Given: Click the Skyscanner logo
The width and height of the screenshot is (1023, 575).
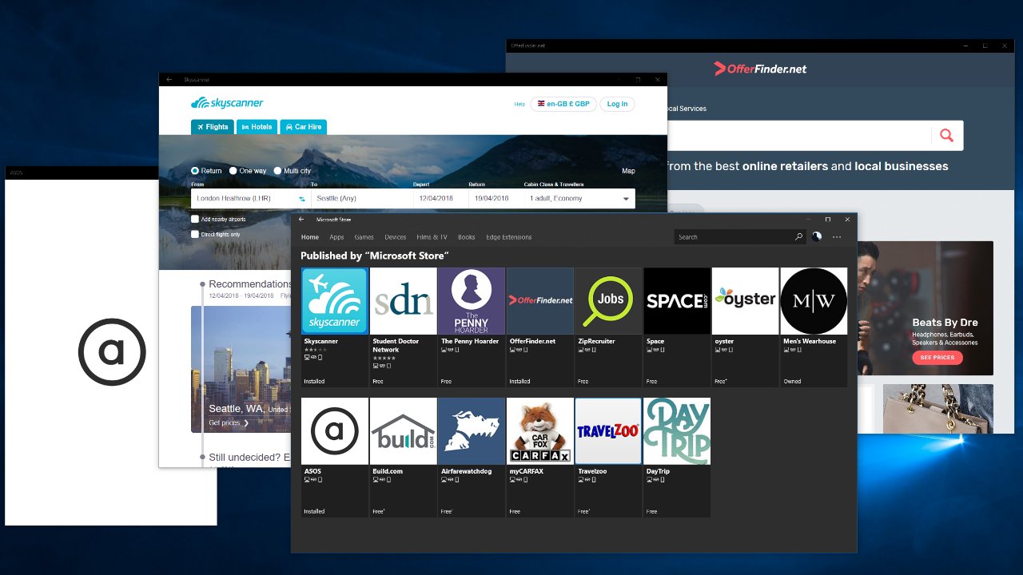Looking at the screenshot, I should pos(227,103).
